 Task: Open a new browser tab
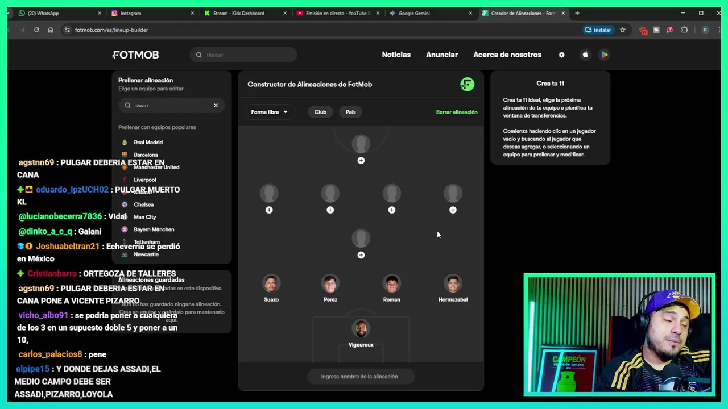pyautogui.click(x=577, y=13)
